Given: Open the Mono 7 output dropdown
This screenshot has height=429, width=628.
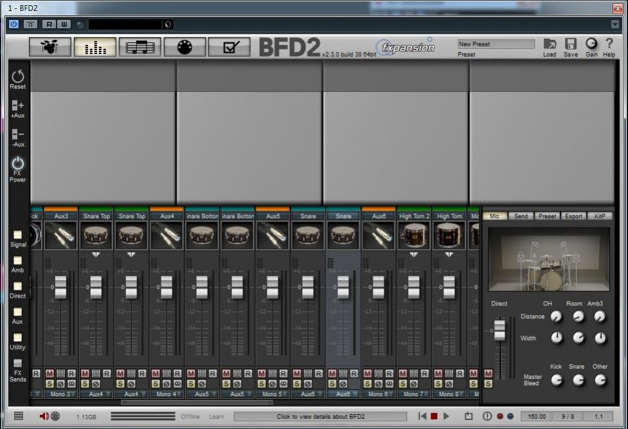Looking at the screenshot, I should coord(413,394).
